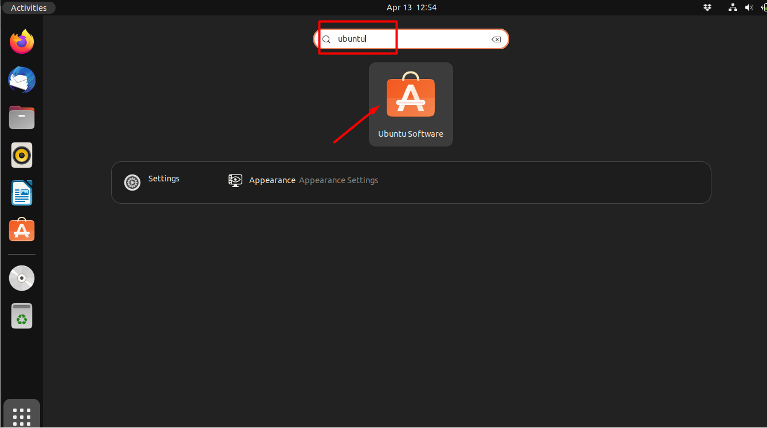Show all applications grid
The width and height of the screenshot is (767, 428).
(x=22, y=416)
